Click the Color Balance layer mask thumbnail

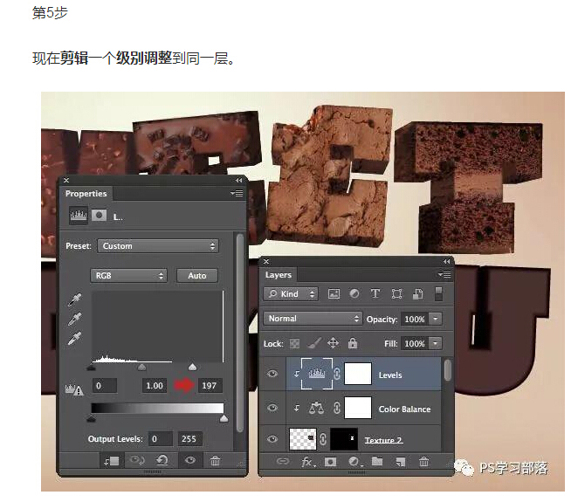pyautogui.click(x=358, y=408)
